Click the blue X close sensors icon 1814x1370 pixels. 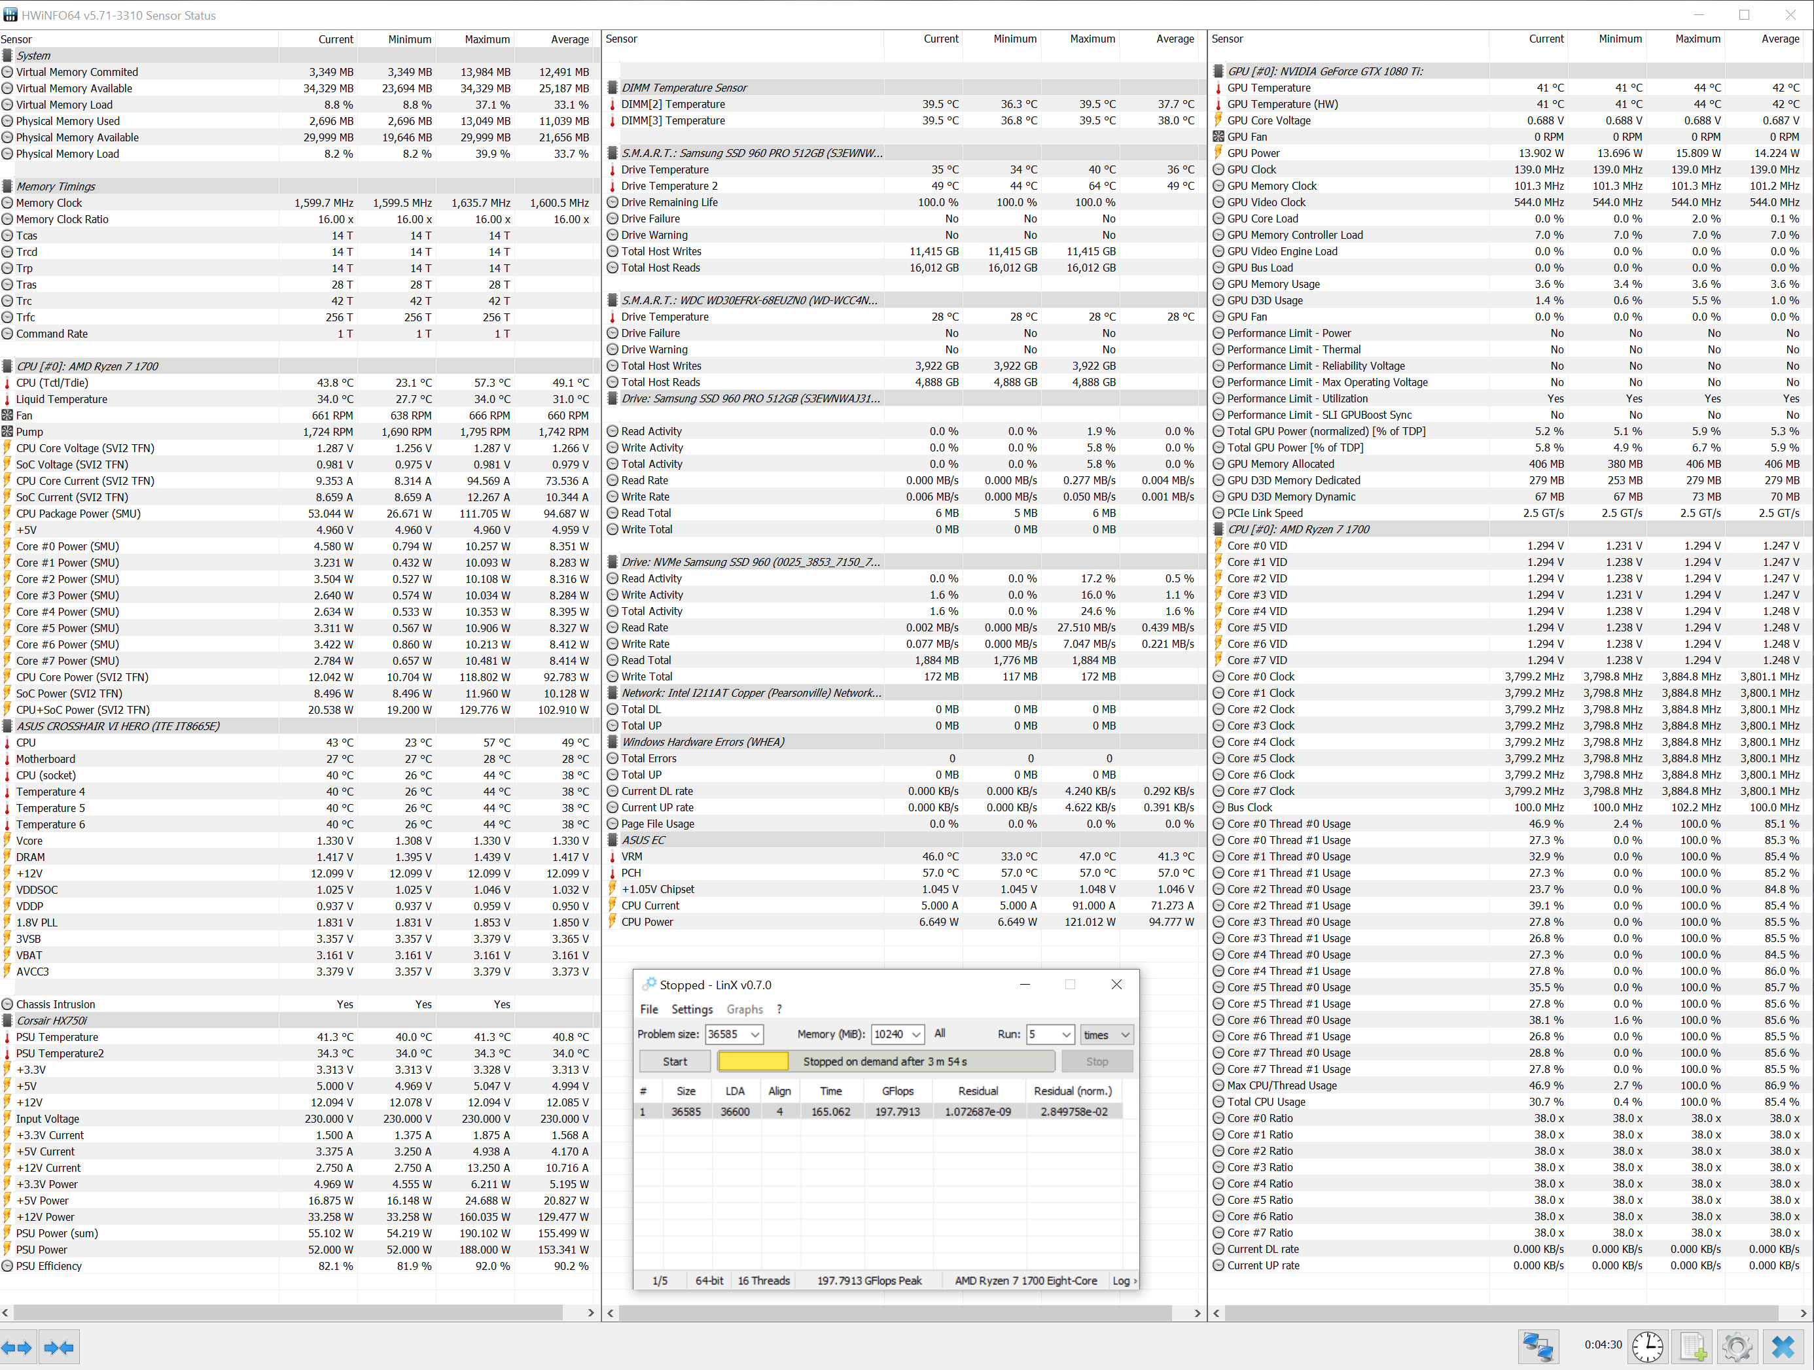[1783, 1347]
